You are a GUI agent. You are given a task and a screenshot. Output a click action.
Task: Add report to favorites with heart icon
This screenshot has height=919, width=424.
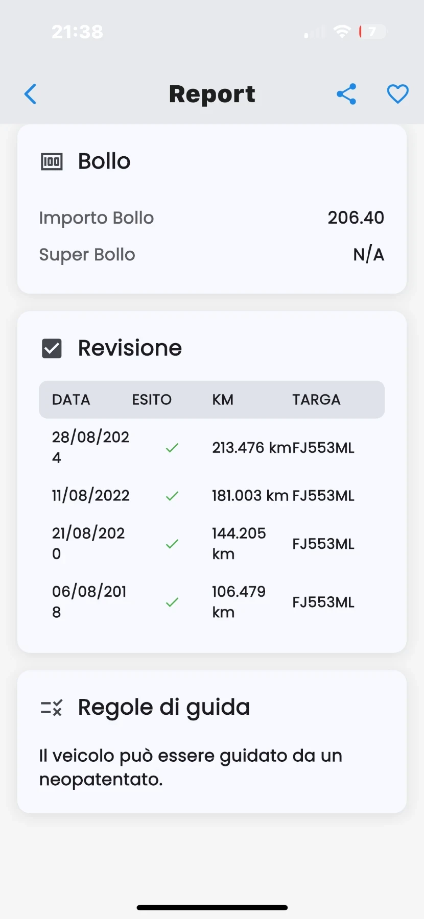click(x=397, y=94)
